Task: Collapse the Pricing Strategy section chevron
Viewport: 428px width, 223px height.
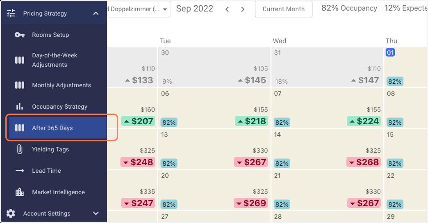Action: point(96,14)
